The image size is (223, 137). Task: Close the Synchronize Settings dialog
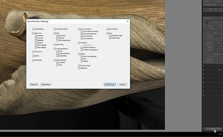pos(128,21)
